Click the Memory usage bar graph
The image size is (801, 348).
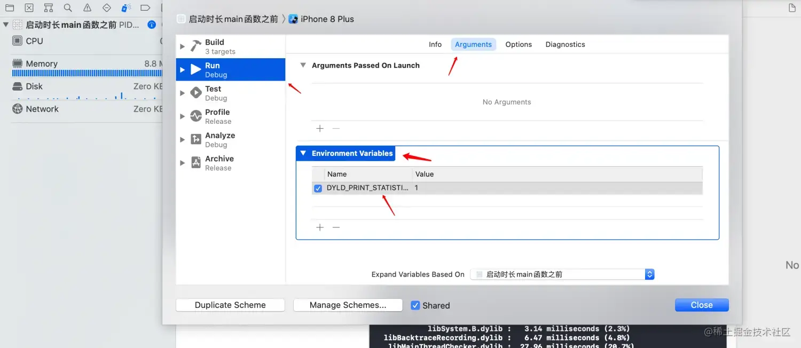(x=87, y=74)
